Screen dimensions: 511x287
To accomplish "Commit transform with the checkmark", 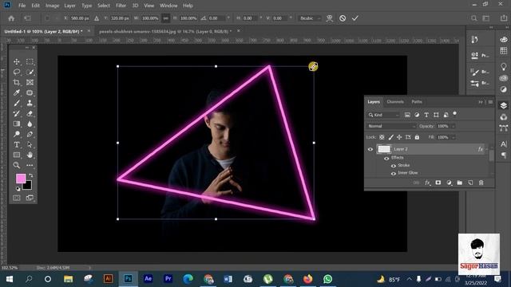I will [355, 18].
